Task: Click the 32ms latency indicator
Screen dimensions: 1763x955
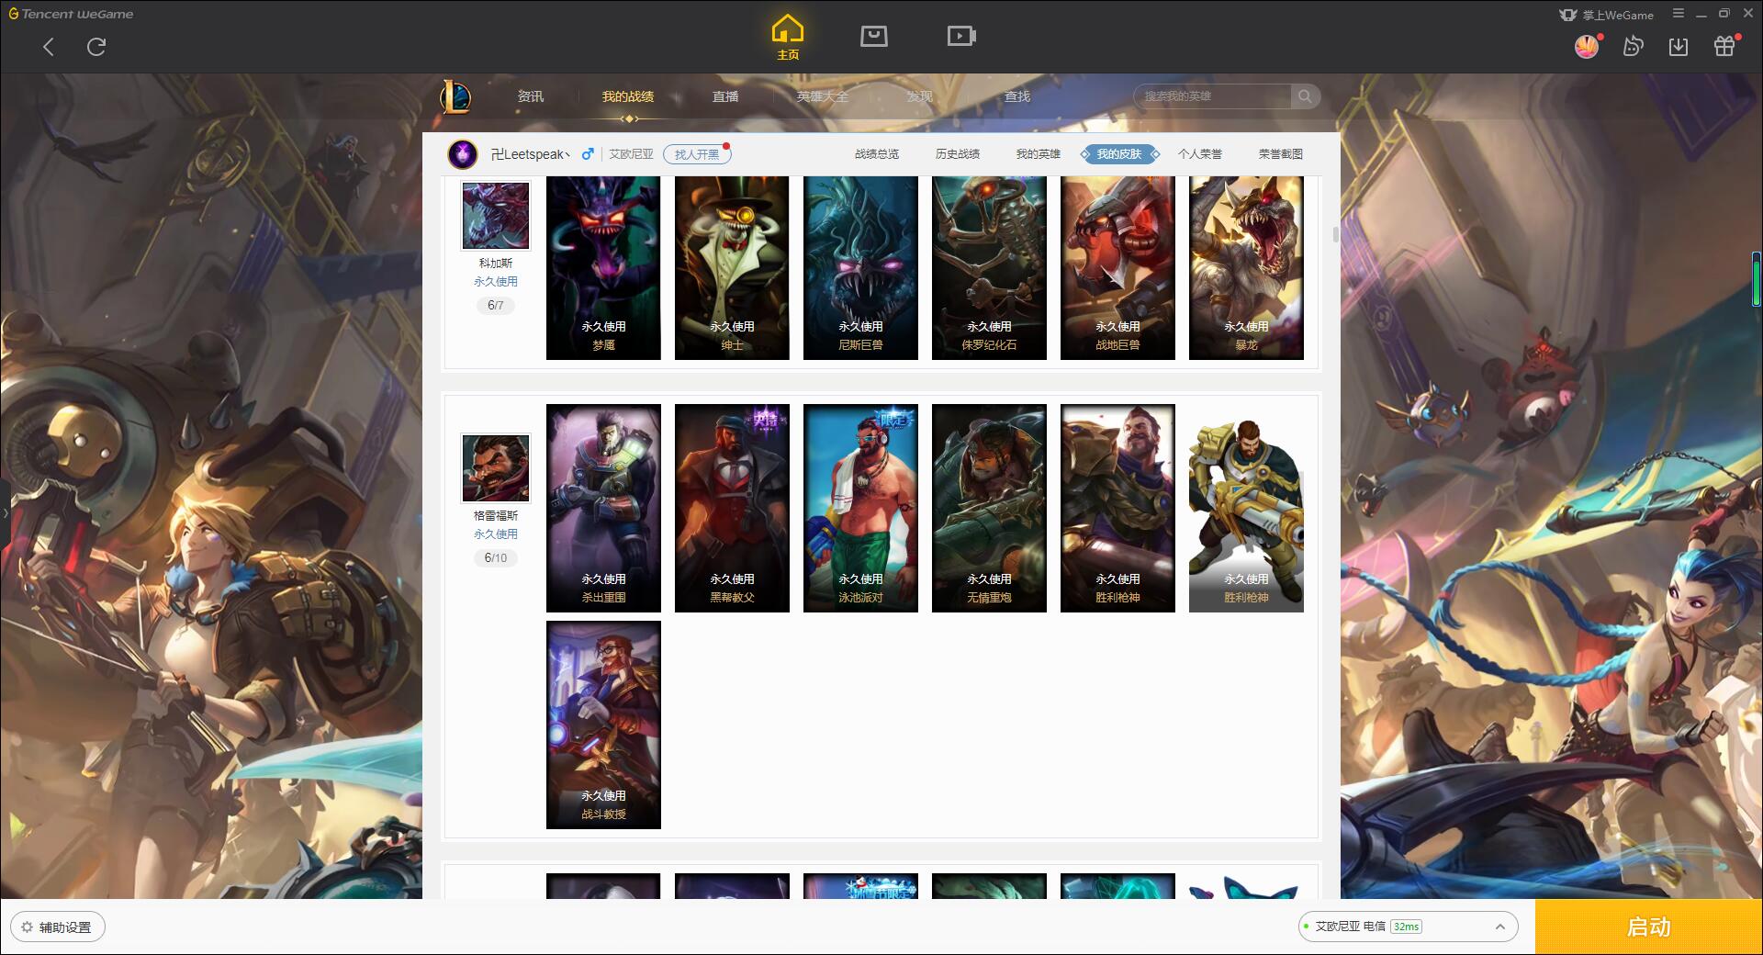Action: 1406,927
